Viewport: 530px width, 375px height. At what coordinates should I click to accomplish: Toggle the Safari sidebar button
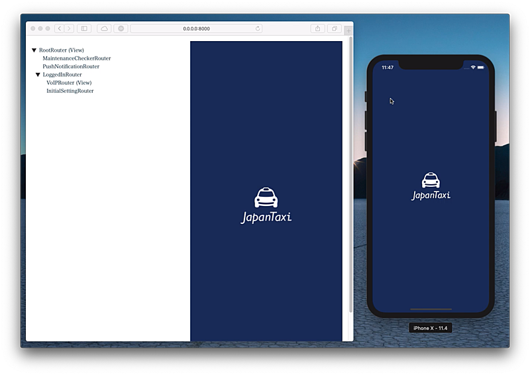click(84, 28)
